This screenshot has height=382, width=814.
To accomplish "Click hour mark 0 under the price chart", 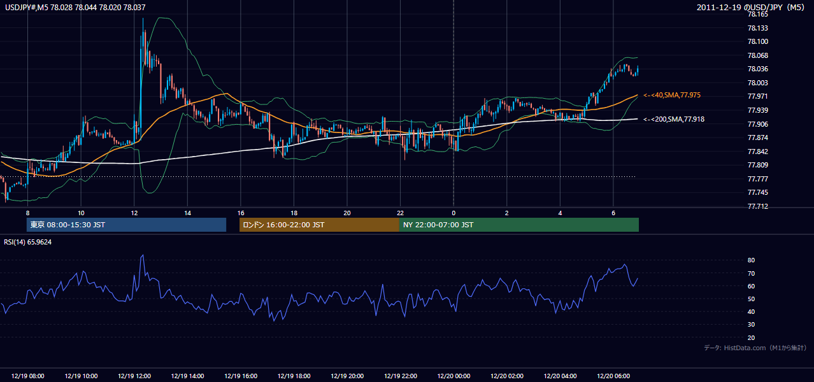I will click(453, 213).
